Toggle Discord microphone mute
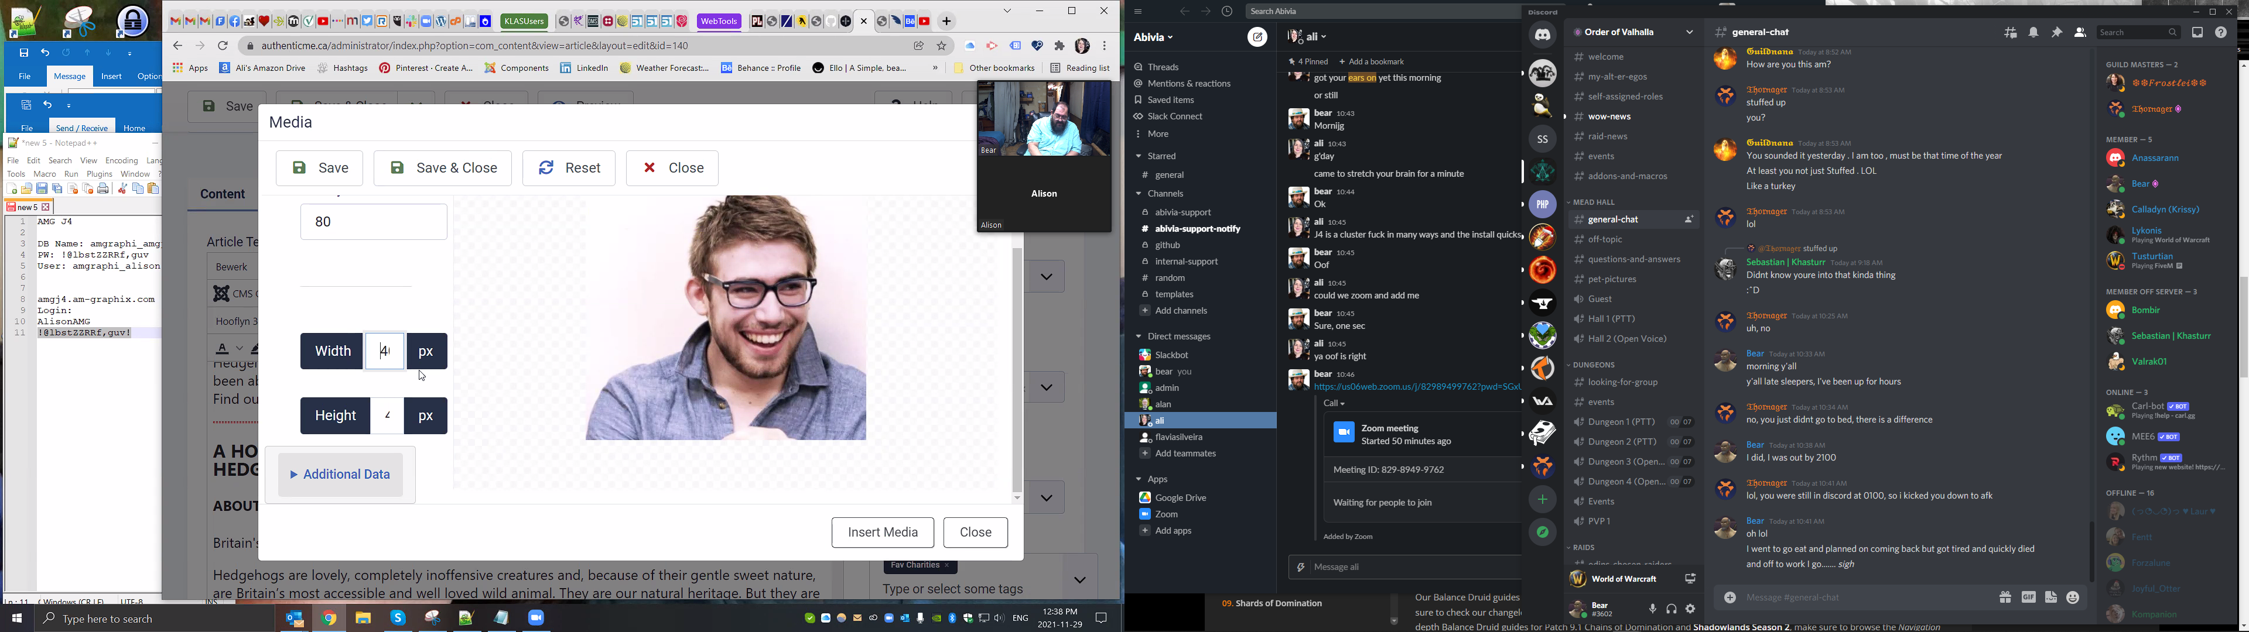This screenshot has height=632, width=2249. (1652, 609)
